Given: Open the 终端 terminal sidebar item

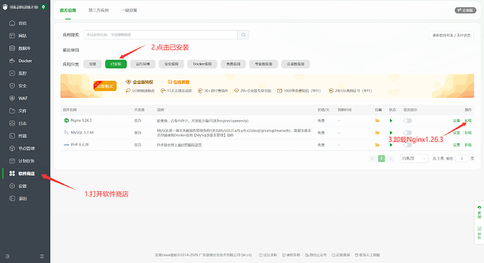Looking at the screenshot, I should [x=22, y=136].
